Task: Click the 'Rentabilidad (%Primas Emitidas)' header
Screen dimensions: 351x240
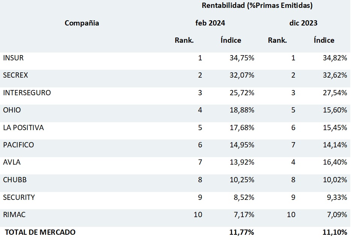Action: point(257,6)
